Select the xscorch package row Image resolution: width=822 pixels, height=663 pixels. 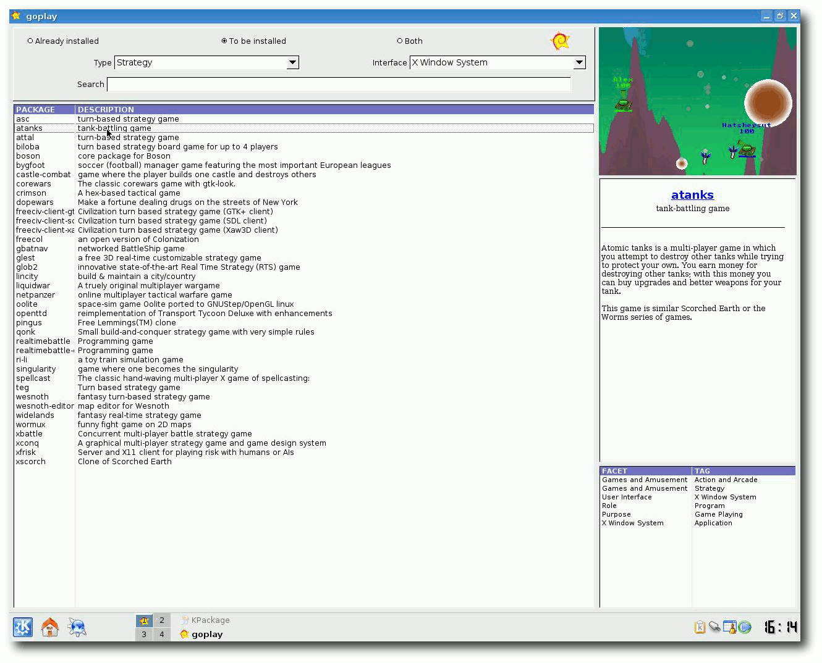point(304,462)
